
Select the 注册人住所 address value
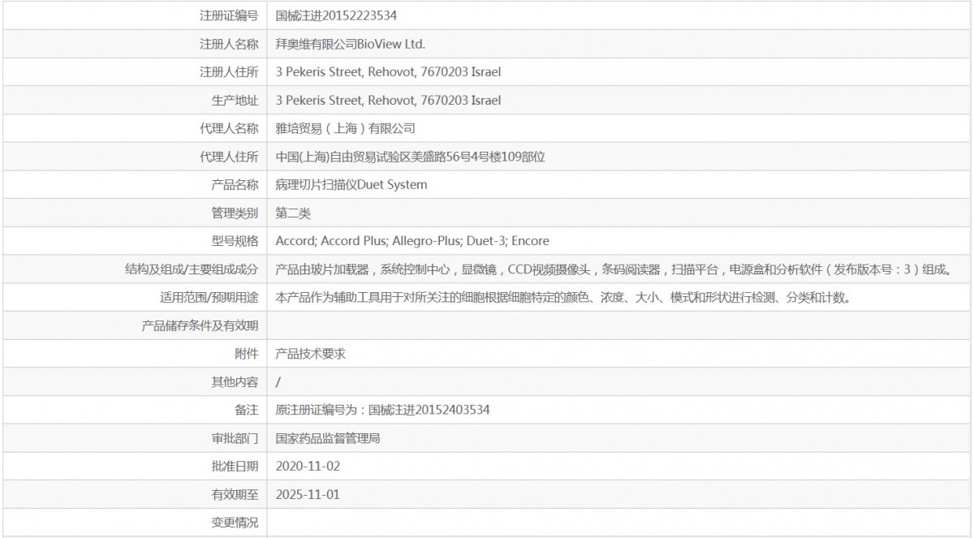coord(388,72)
